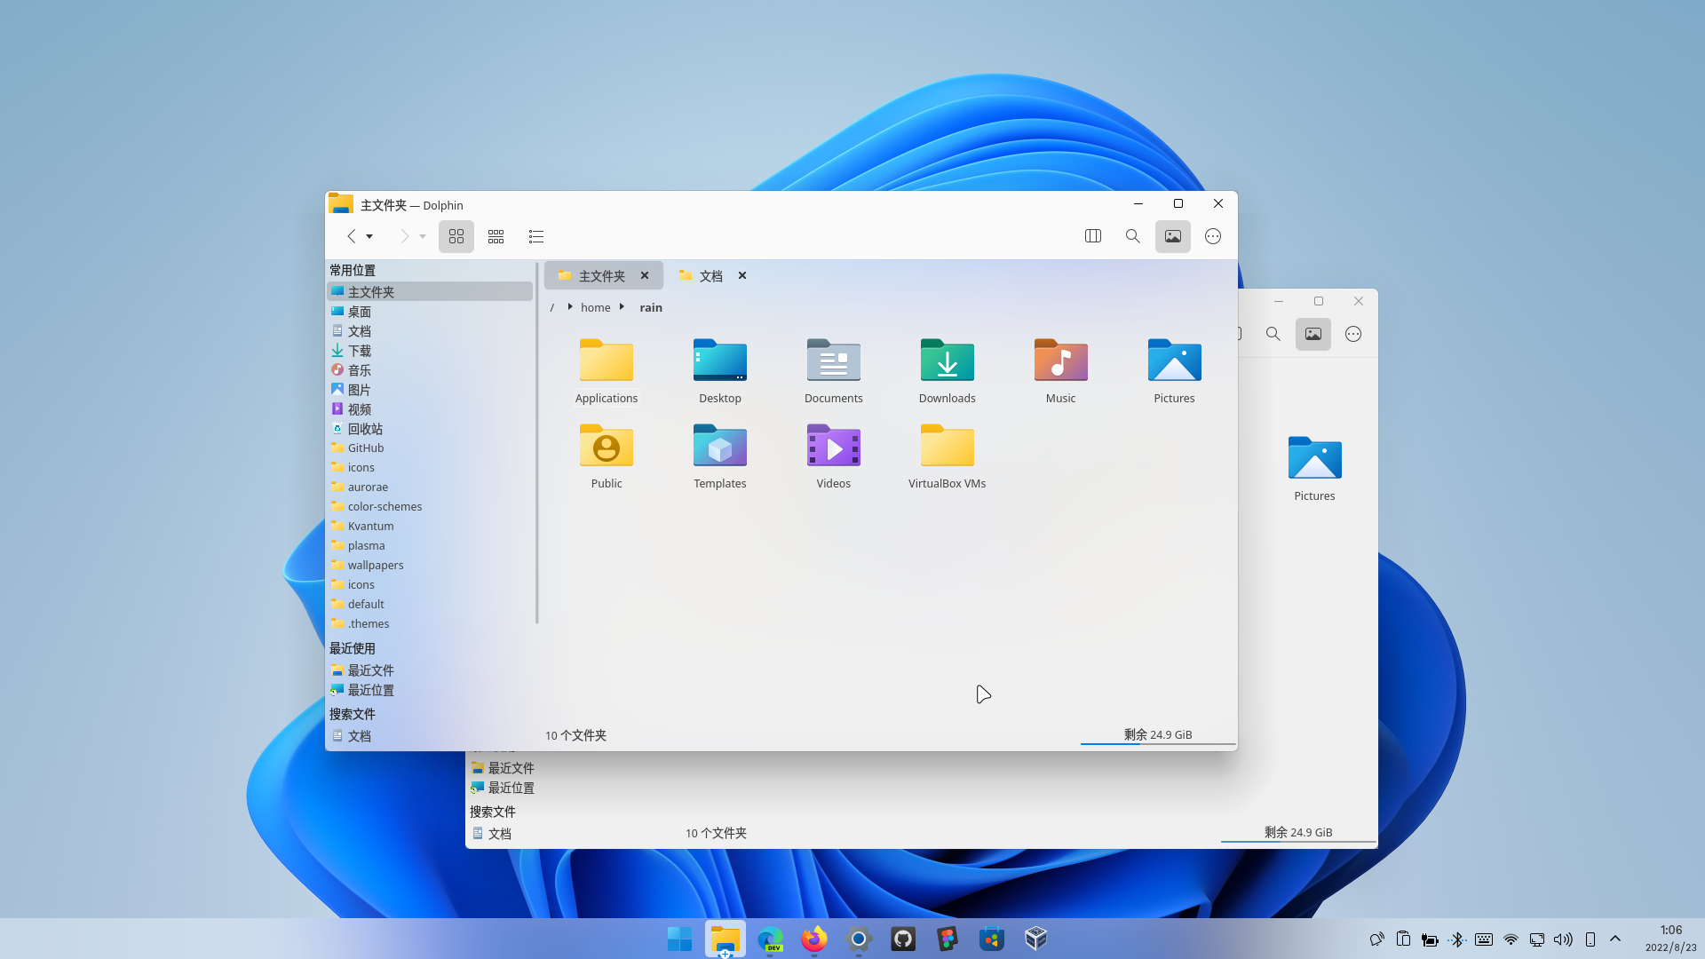Toggle the preview images button

click(x=1172, y=236)
